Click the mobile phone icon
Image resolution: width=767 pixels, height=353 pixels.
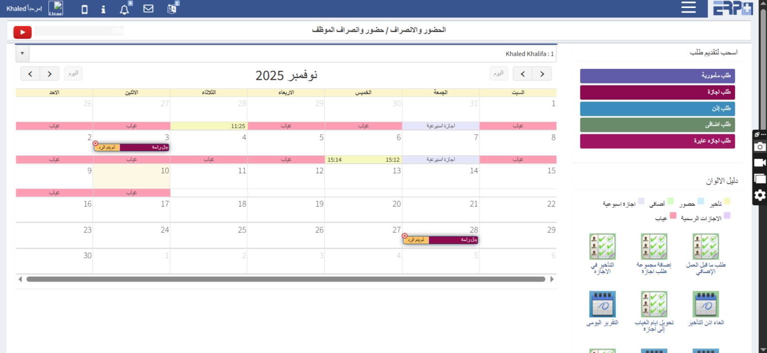[x=84, y=9]
